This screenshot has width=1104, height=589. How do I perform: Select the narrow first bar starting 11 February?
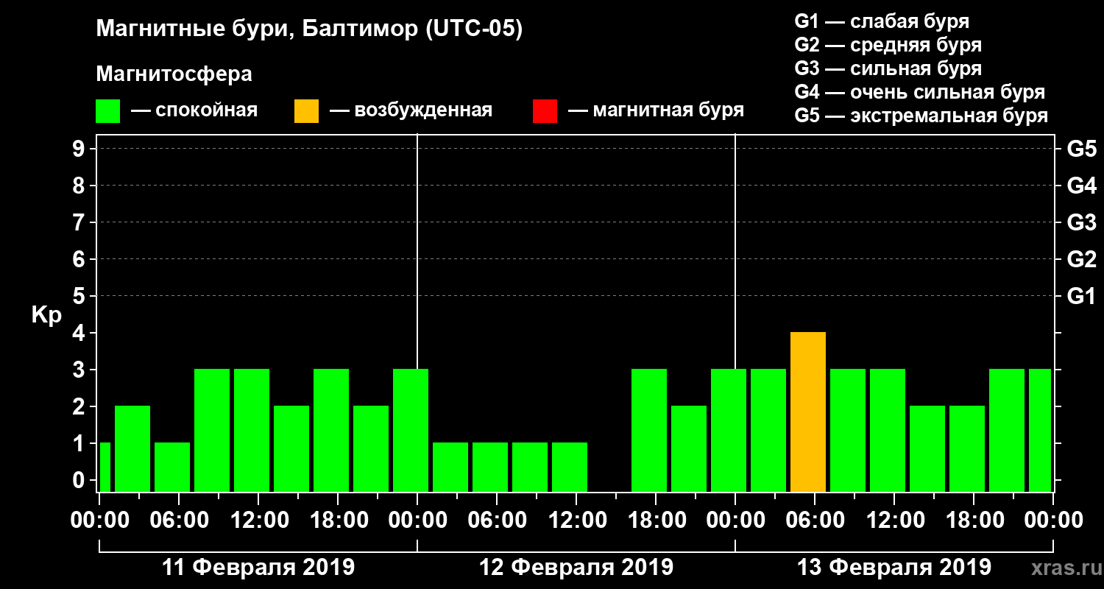[x=105, y=467]
